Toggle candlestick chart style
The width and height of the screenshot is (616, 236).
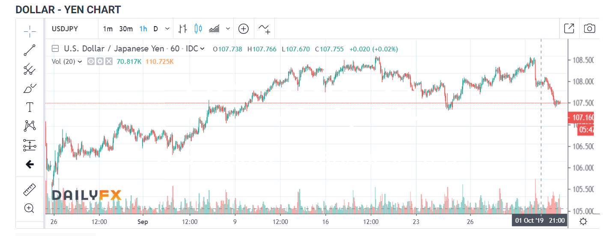[198, 29]
